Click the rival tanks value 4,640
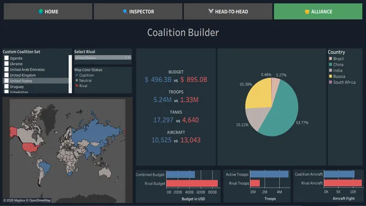The width and height of the screenshot is (366, 206). tap(190, 120)
